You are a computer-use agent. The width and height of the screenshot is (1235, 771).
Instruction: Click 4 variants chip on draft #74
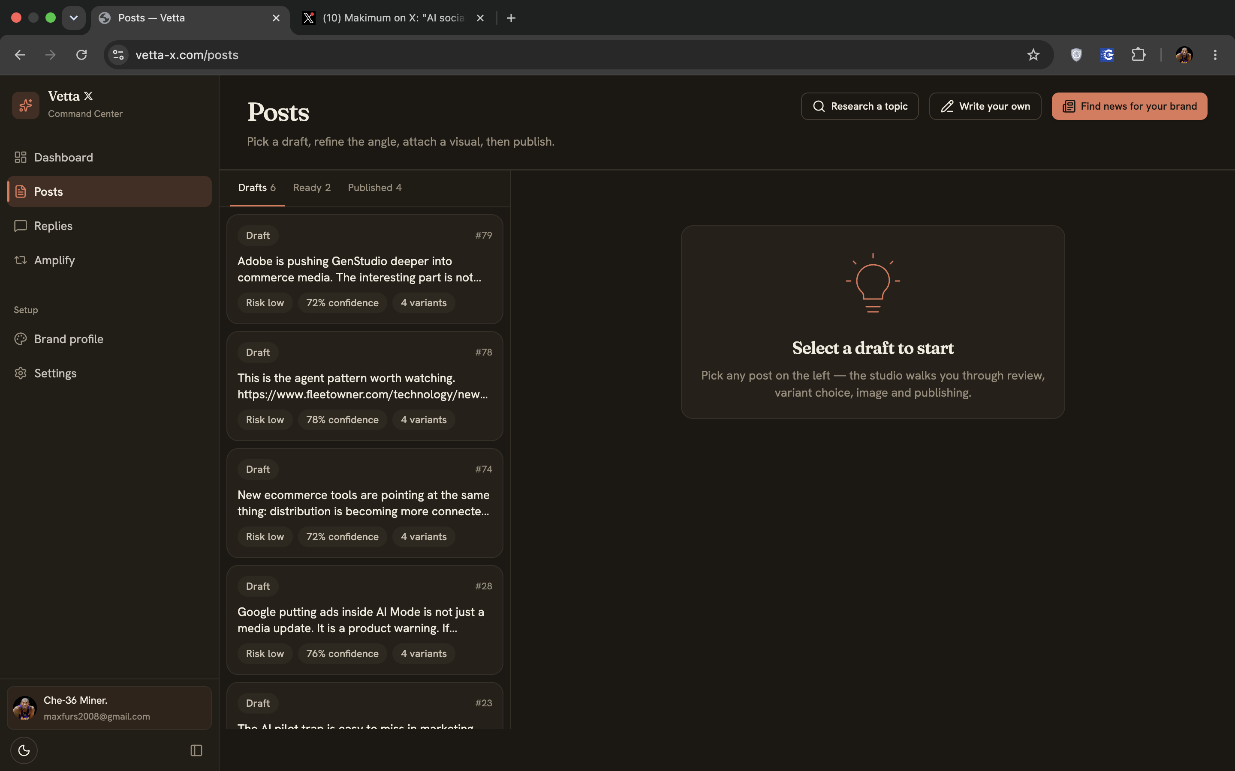click(x=424, y=536)
